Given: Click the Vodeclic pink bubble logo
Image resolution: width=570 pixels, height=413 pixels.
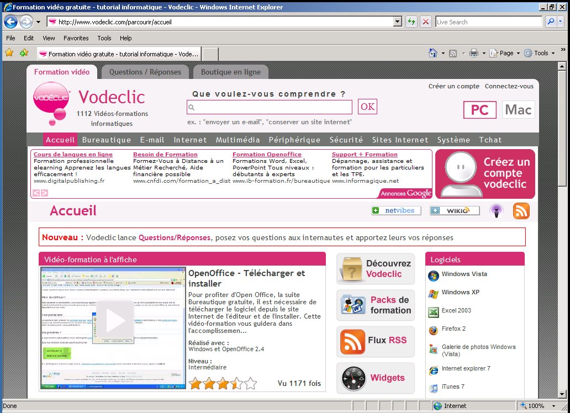Looking at the screenshot, I should tap(51, 103).
